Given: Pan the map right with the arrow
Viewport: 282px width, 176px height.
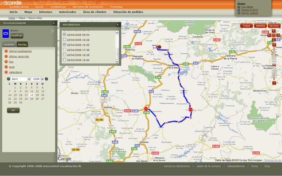Looking at the screenshot, I should [278, 35].
